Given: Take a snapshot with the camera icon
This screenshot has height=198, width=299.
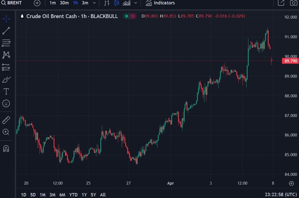Looking at the screenshot, I should click(293, 3).
